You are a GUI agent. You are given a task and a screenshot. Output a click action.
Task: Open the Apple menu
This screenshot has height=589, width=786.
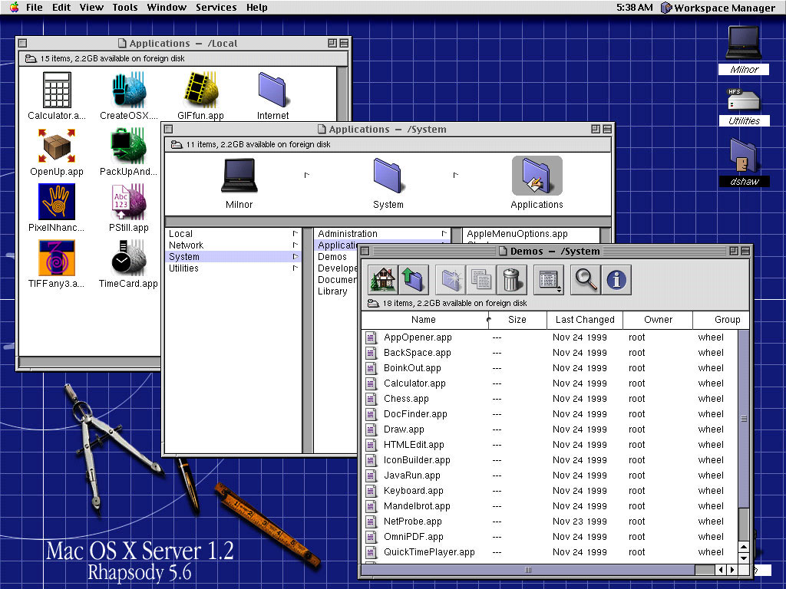pos(14,7)
